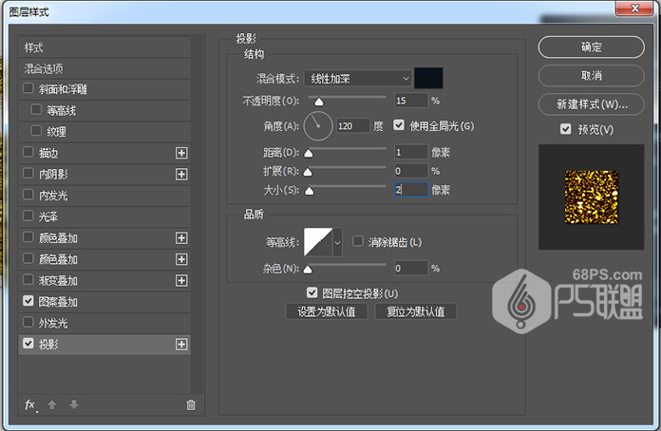This screenshot has height=431, width=661.
Task: Enable 内阴影 checkbox
Action: pos(28,173)
